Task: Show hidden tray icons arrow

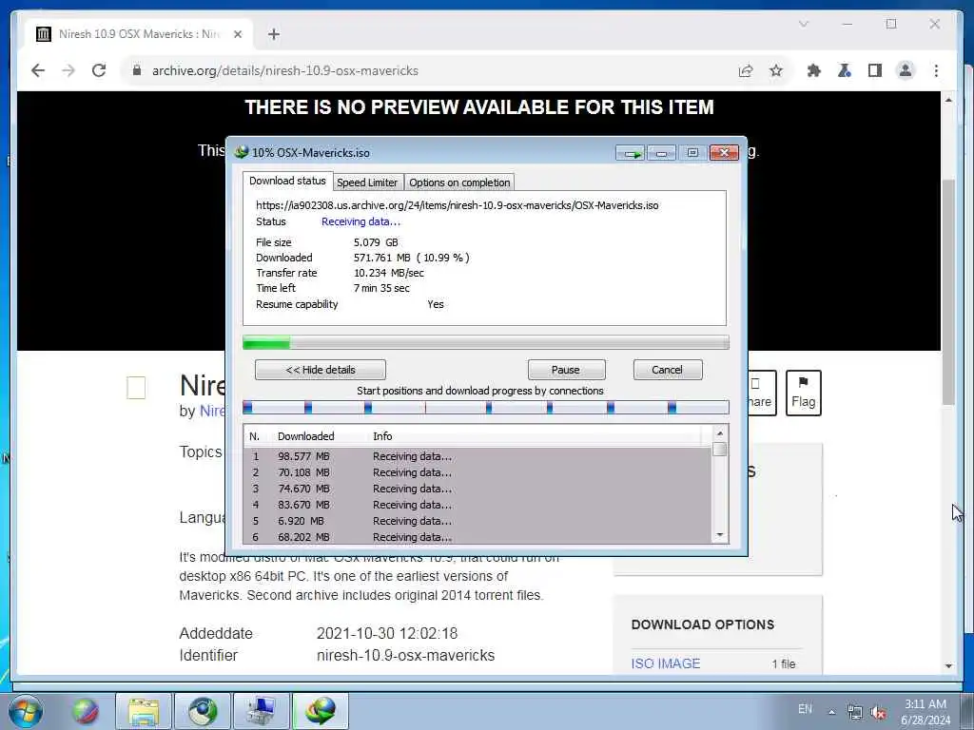Action: point(831,712)
